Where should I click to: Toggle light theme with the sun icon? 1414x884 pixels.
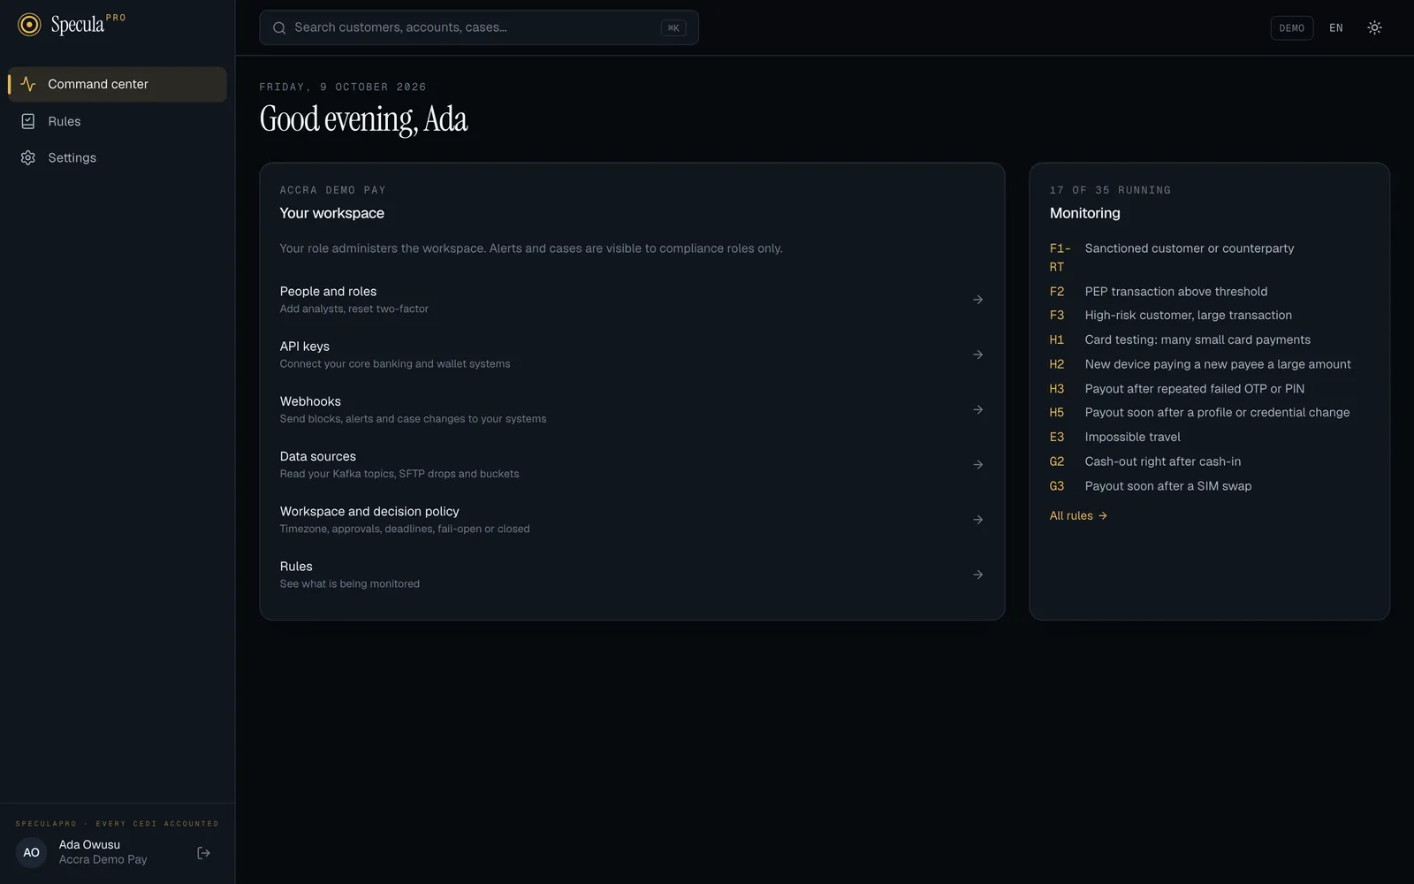point(1374,27)
